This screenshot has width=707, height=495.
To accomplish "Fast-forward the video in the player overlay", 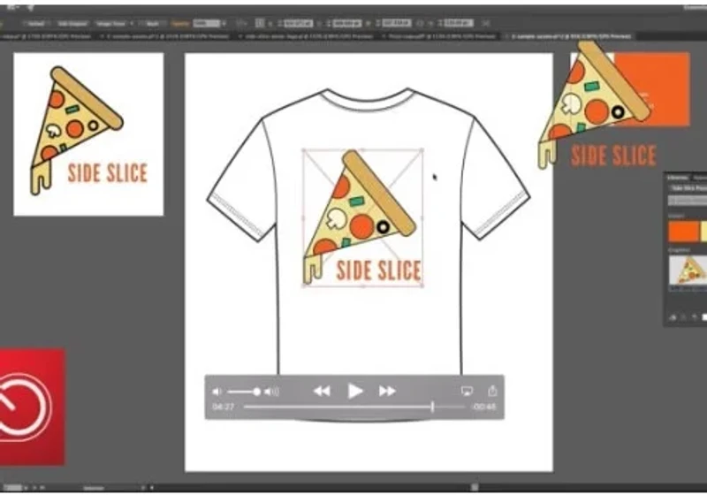I will (387, 391).
